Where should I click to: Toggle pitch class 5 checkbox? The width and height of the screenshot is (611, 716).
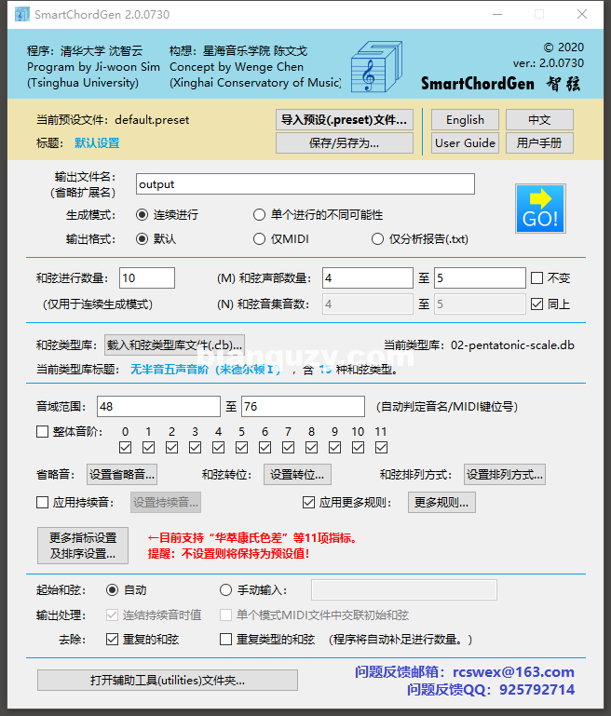pyautogui.click(x=241, y=448)
